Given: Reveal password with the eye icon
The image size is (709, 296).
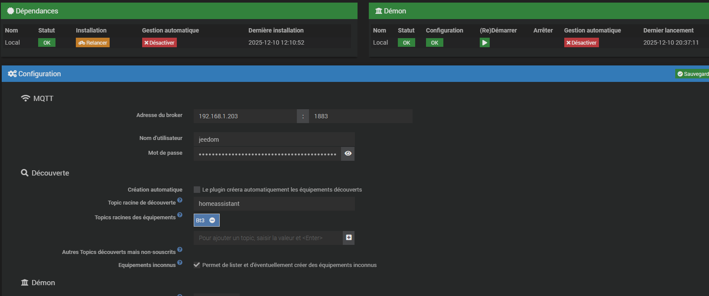Looking at the screenshot, I should (x=348, y=153).
